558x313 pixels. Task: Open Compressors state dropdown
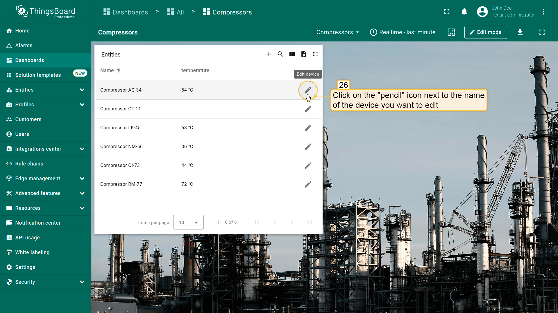pyautogui.click(x=338, y=32)
